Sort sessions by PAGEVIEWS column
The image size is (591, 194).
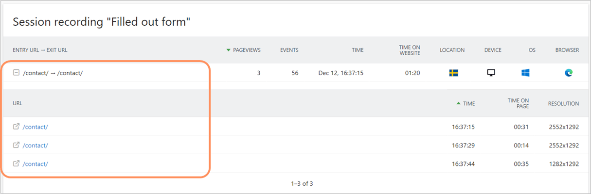[x=244, y=50]
